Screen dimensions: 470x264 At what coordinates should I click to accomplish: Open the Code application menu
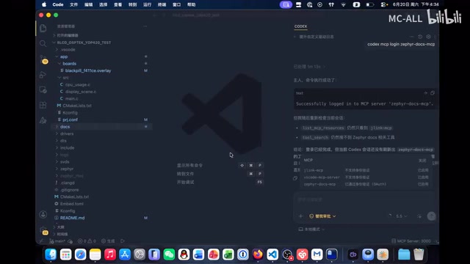(58, 4)
